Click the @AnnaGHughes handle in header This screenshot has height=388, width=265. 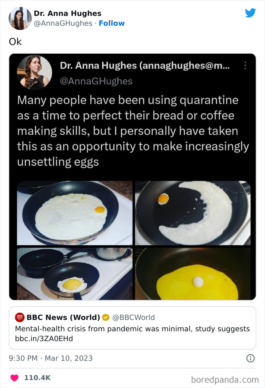pyautogui.click(x=63, y=23)
